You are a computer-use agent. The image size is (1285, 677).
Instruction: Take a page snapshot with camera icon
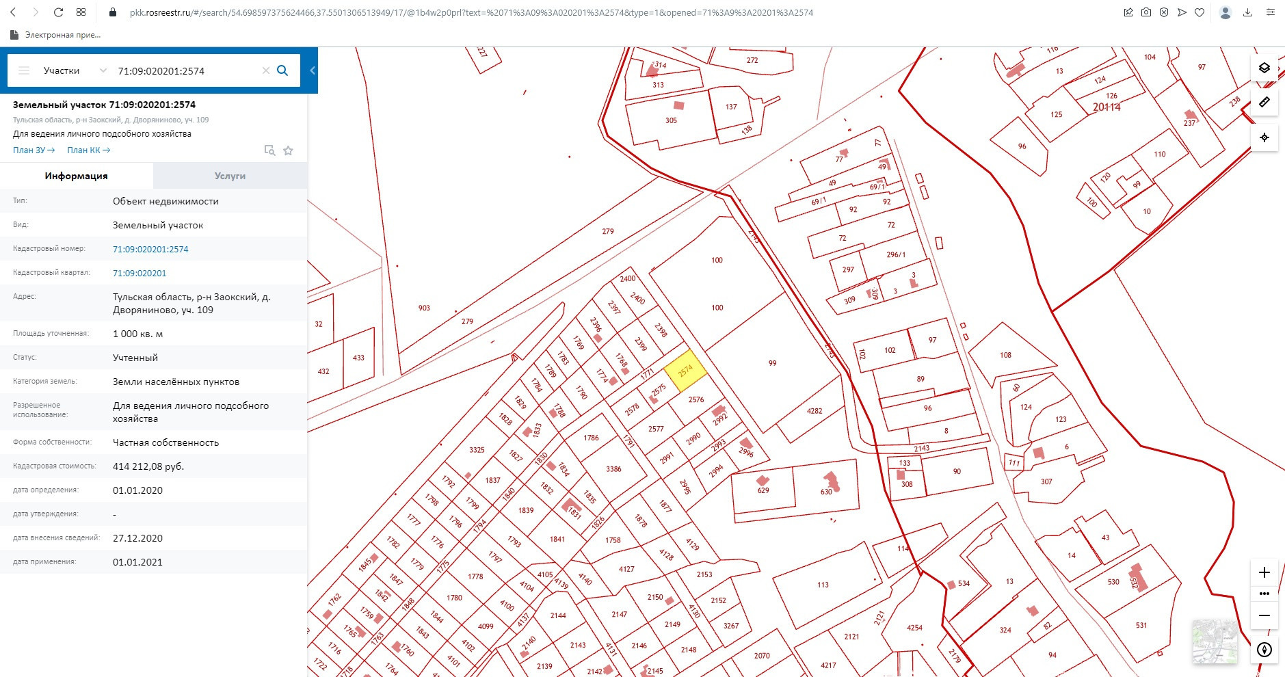pos(1146,12)
